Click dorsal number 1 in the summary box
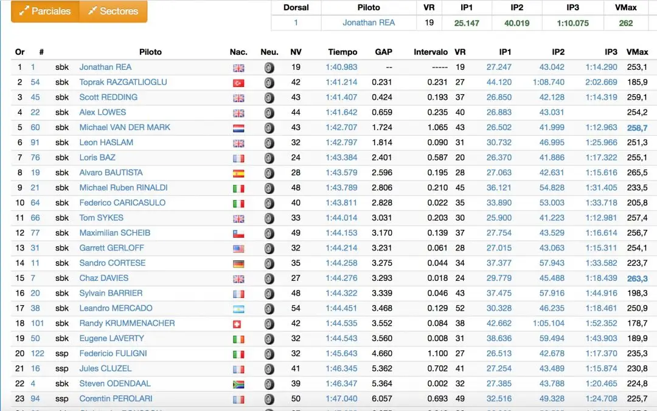 click(x=296, y=22)
